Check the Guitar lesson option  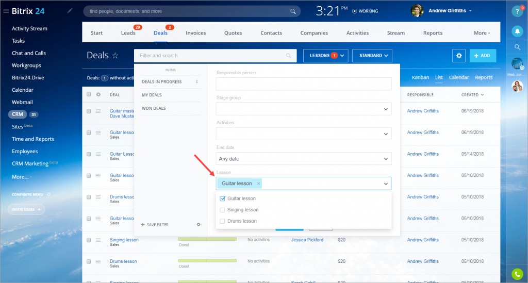pyautogui.click(x=222, y=198)
